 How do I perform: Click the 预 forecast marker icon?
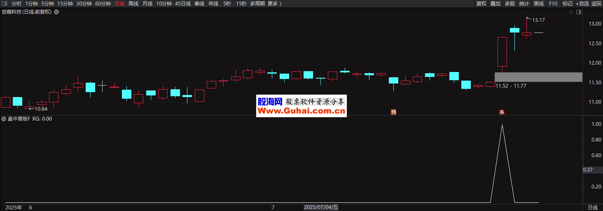click(x=393, y=112)
